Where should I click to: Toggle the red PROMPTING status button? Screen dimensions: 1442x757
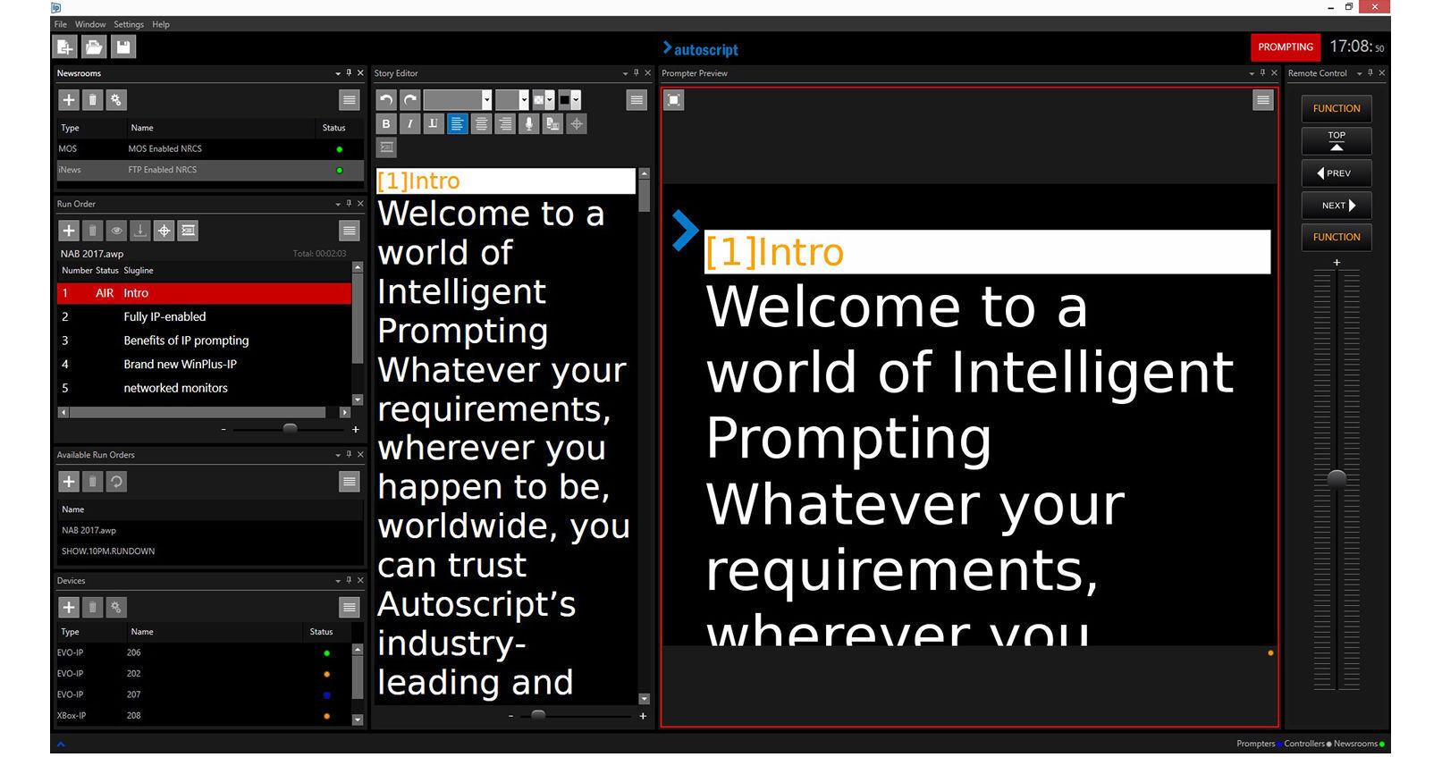[x=1286, y=47]
